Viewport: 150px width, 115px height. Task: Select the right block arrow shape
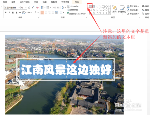click(103, 10)
